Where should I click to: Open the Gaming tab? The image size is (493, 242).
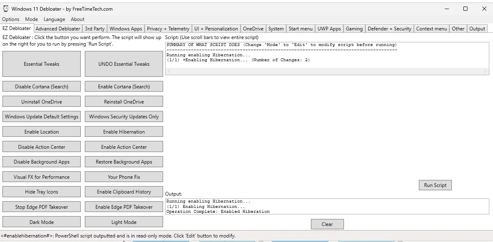tap(354, 28)
